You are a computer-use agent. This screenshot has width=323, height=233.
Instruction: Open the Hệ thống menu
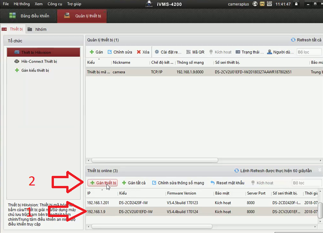click(x=21, y=4)
